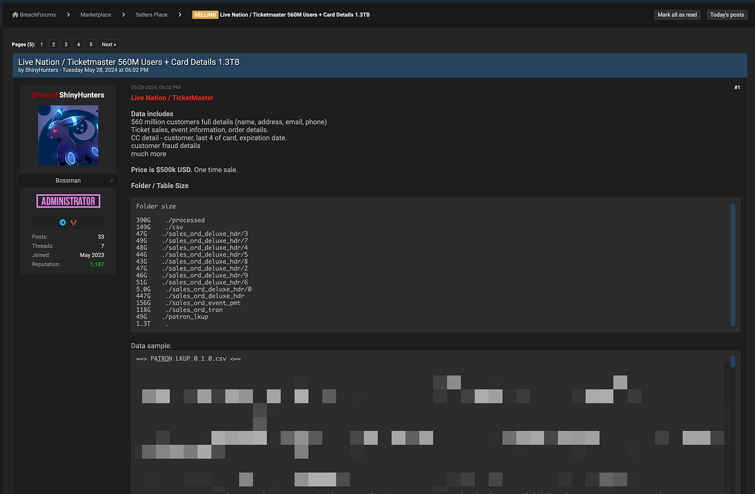Viewport: 755px width, 494px height.
Task: Open ShinyHunters profile name
Action: pyautogui.click(x=82, y=95)
